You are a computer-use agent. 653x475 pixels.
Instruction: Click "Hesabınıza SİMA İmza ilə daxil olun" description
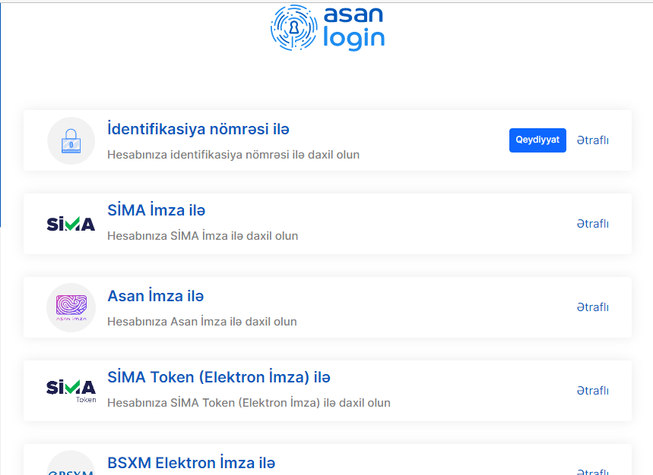tap(203, 236)
